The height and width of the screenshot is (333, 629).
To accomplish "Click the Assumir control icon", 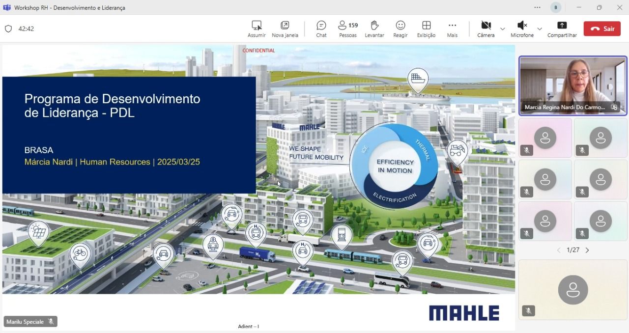I will [x=256, y=26].
